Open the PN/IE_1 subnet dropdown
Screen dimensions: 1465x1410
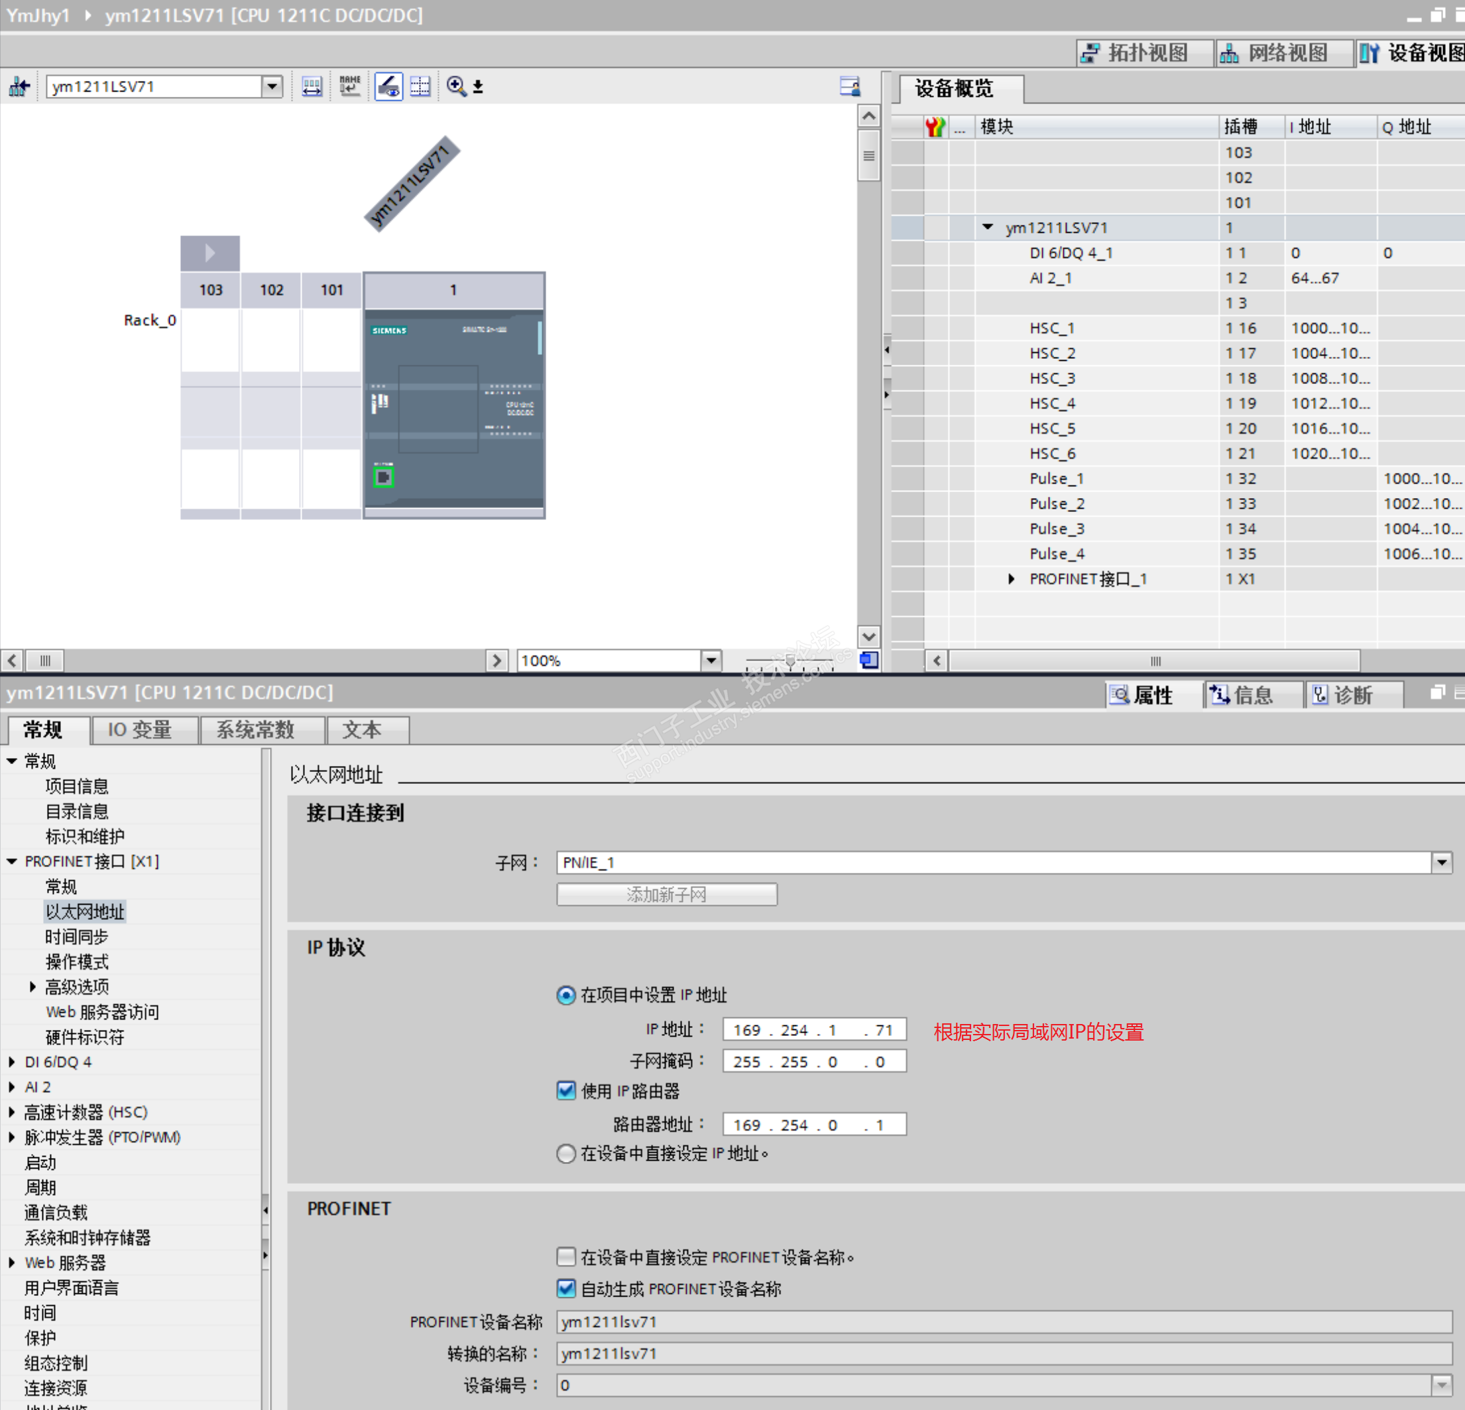[1441, 863]
